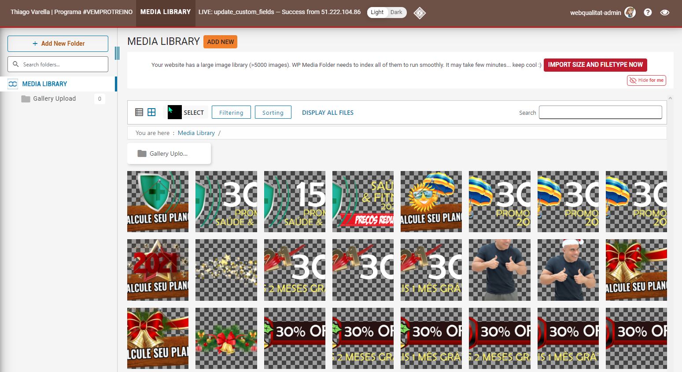
Task: Click the ADD NEW button
Action: click(220, 42)
